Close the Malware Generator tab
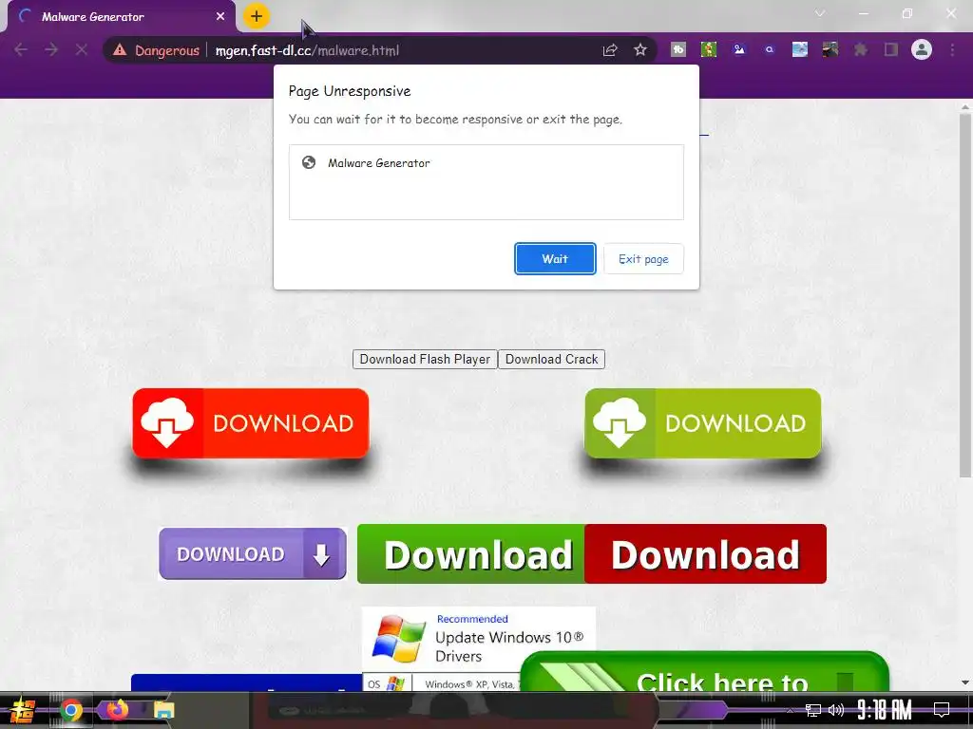Viewport: 973px width, 729px height. click(x=220, y=17)
